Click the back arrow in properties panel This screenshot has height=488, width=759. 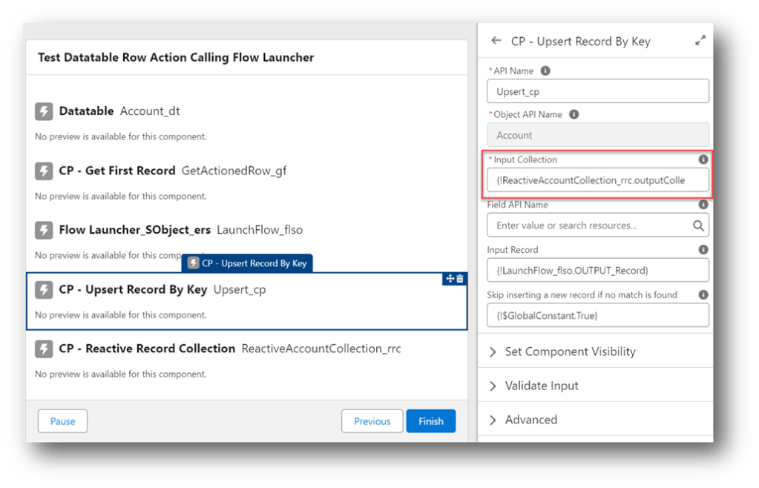(x=496, y=42)
